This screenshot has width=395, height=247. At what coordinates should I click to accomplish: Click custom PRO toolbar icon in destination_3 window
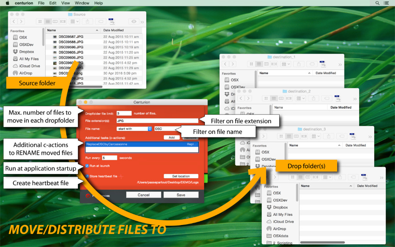click(353, 136)
